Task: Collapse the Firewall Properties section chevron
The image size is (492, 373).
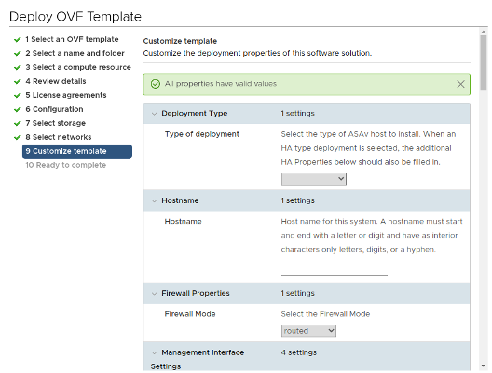Action: (x=154, y=294)
